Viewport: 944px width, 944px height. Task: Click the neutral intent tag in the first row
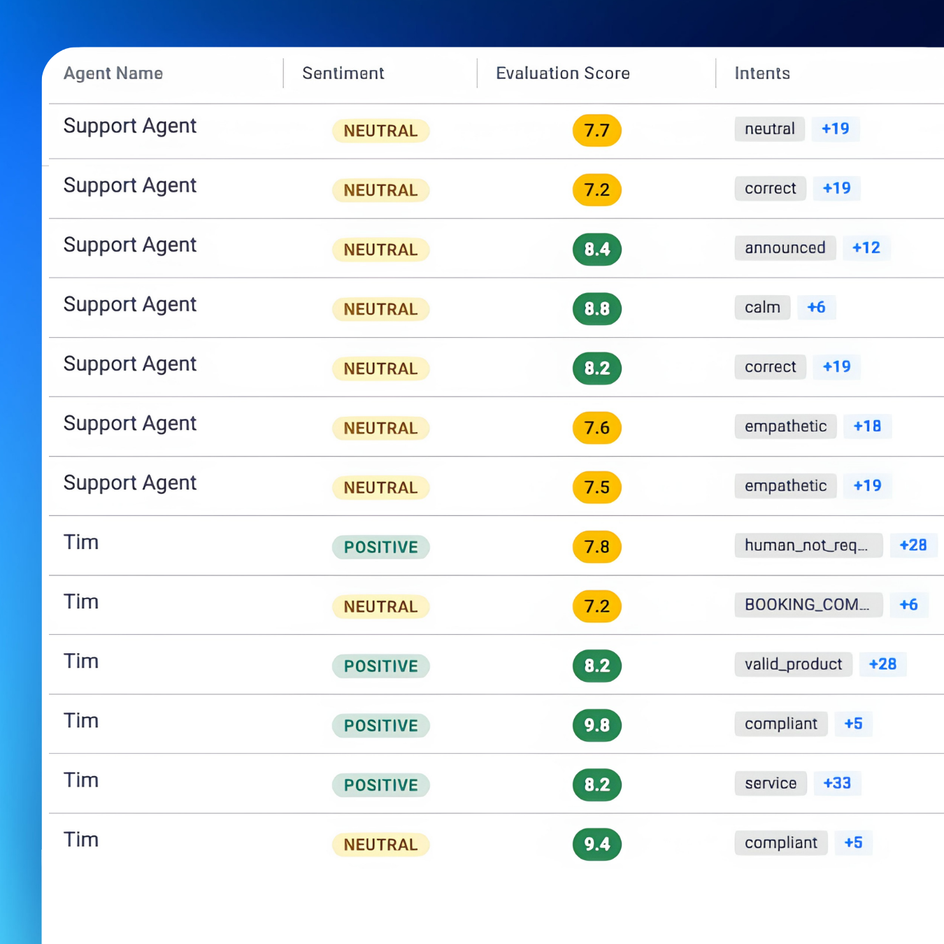coord(770,129)
